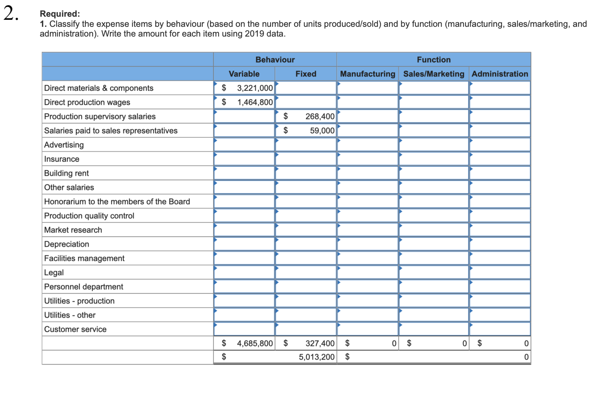This screenshot has height=398, width=590.
Task: Select the Function column header
Action: 433,59
